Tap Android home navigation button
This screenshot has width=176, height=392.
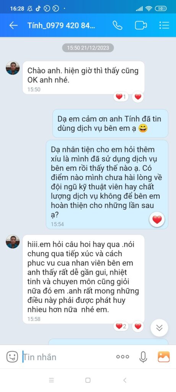click(x=88, y=380)
